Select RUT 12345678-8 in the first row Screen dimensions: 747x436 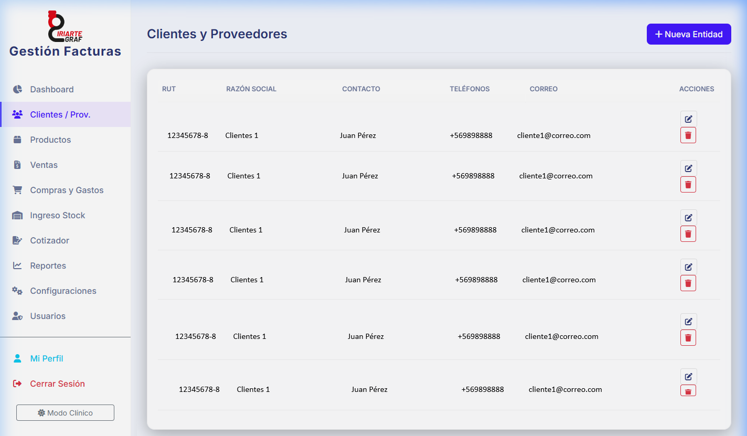tap(188, 135)
